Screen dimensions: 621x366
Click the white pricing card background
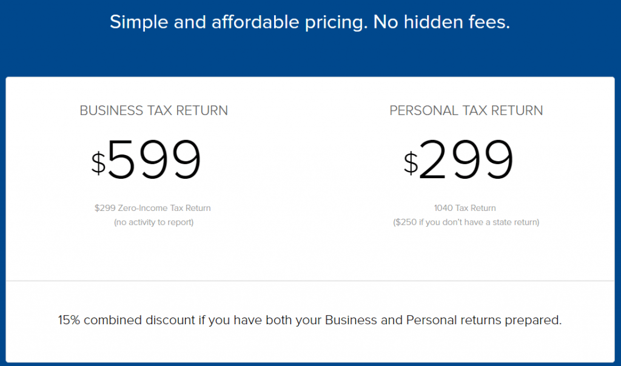(310, 253)
